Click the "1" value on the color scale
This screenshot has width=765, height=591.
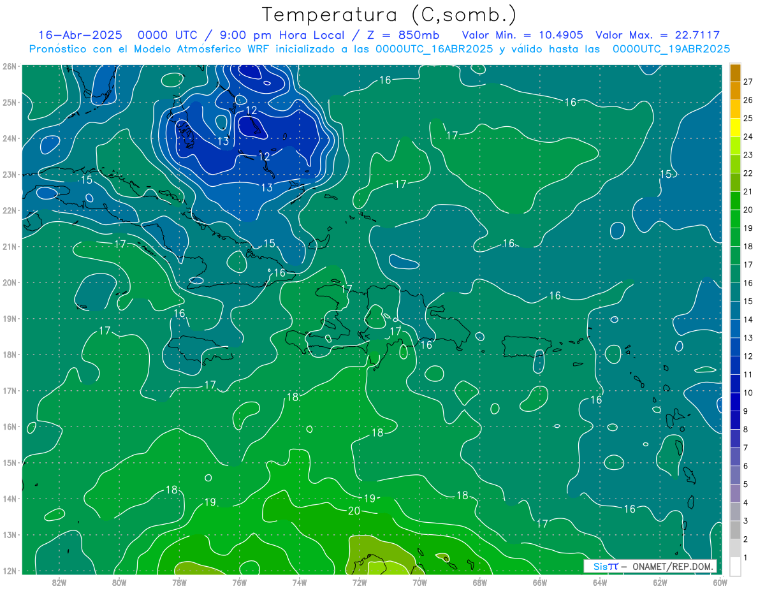[746, 557]
